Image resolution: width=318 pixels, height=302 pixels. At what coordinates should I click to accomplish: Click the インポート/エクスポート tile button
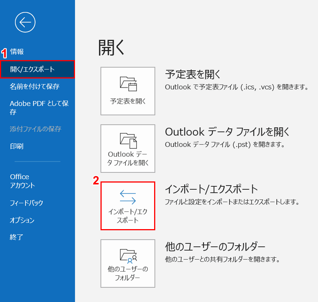point(128,206)
